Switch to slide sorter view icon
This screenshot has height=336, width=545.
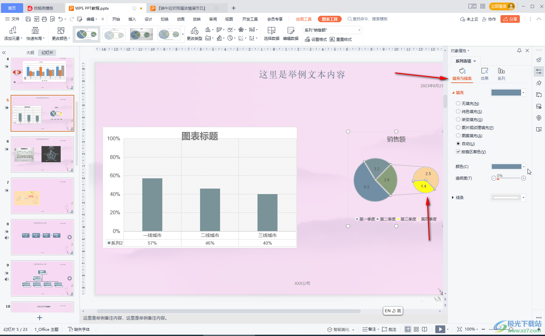[x=416, y=329]
